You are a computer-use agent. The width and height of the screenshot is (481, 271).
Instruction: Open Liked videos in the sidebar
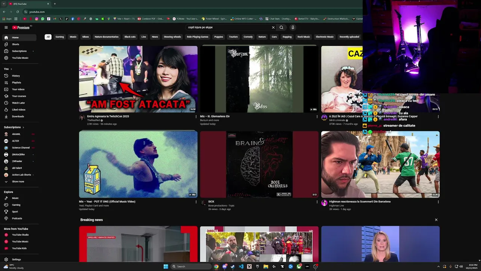[19, 110]
